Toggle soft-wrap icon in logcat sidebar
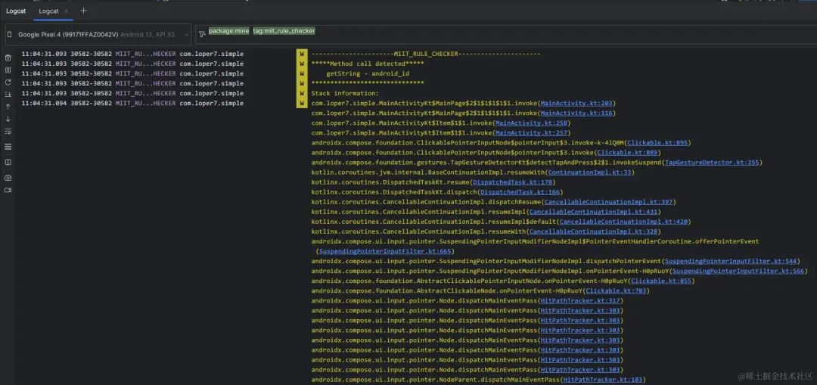Screen dimensions: 817x385 click(8, 132)
